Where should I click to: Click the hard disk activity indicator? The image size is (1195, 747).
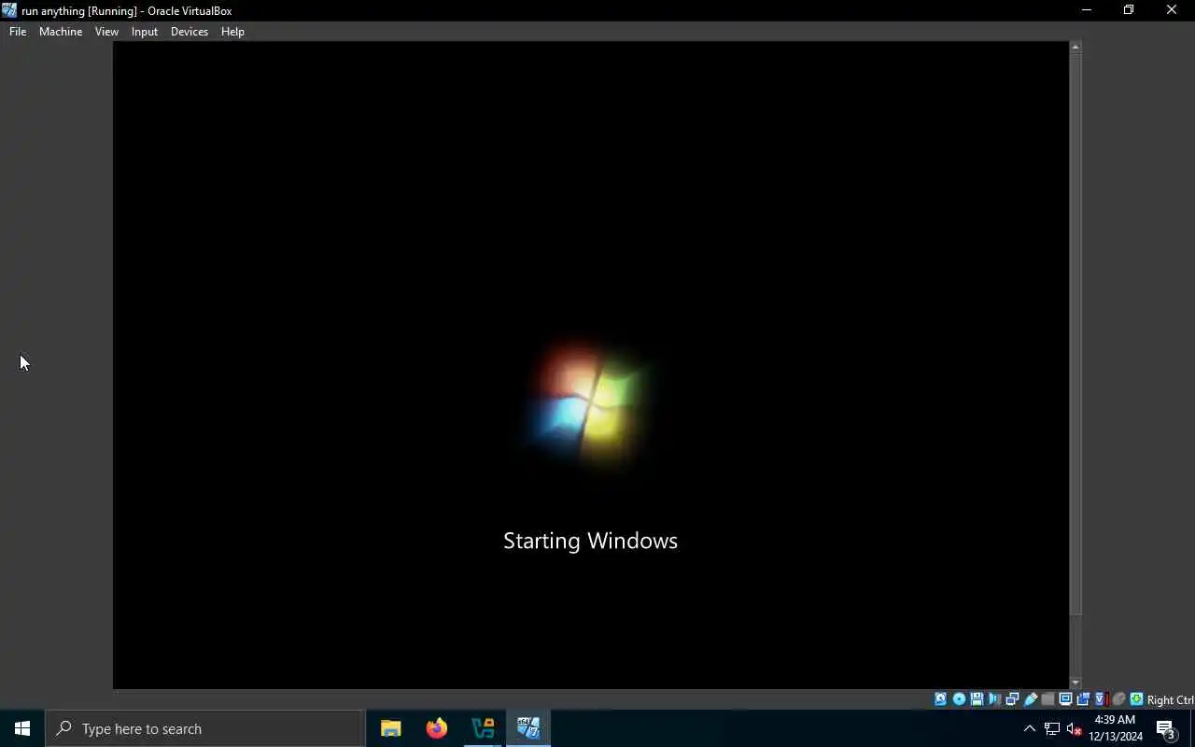pos(940,699)
